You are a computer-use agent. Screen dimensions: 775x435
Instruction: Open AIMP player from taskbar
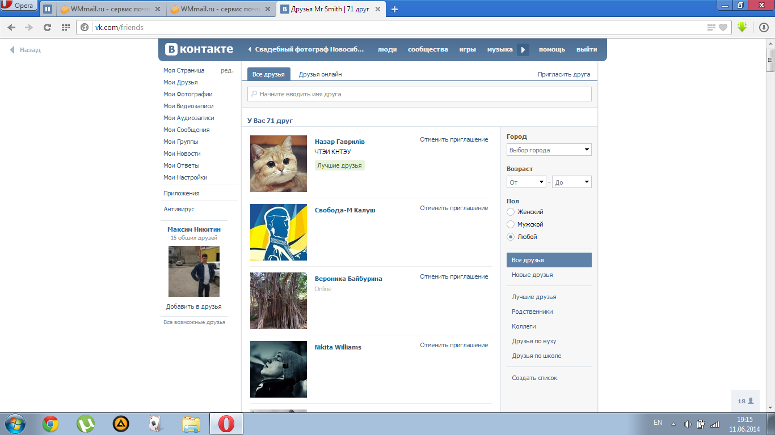[121, 424]
